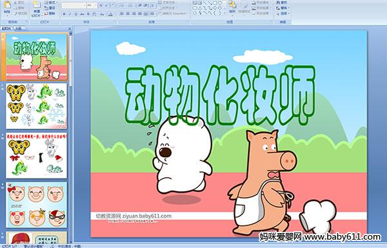387x248 pixels.
Task: Toggle italic text formatting
Action: coord(70,14)
